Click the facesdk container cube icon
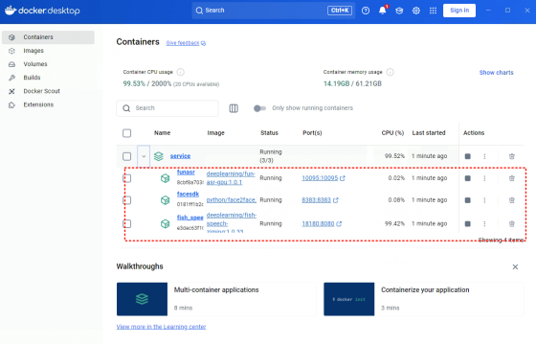This screenshot has width=536, height=345. pos(165,200)
